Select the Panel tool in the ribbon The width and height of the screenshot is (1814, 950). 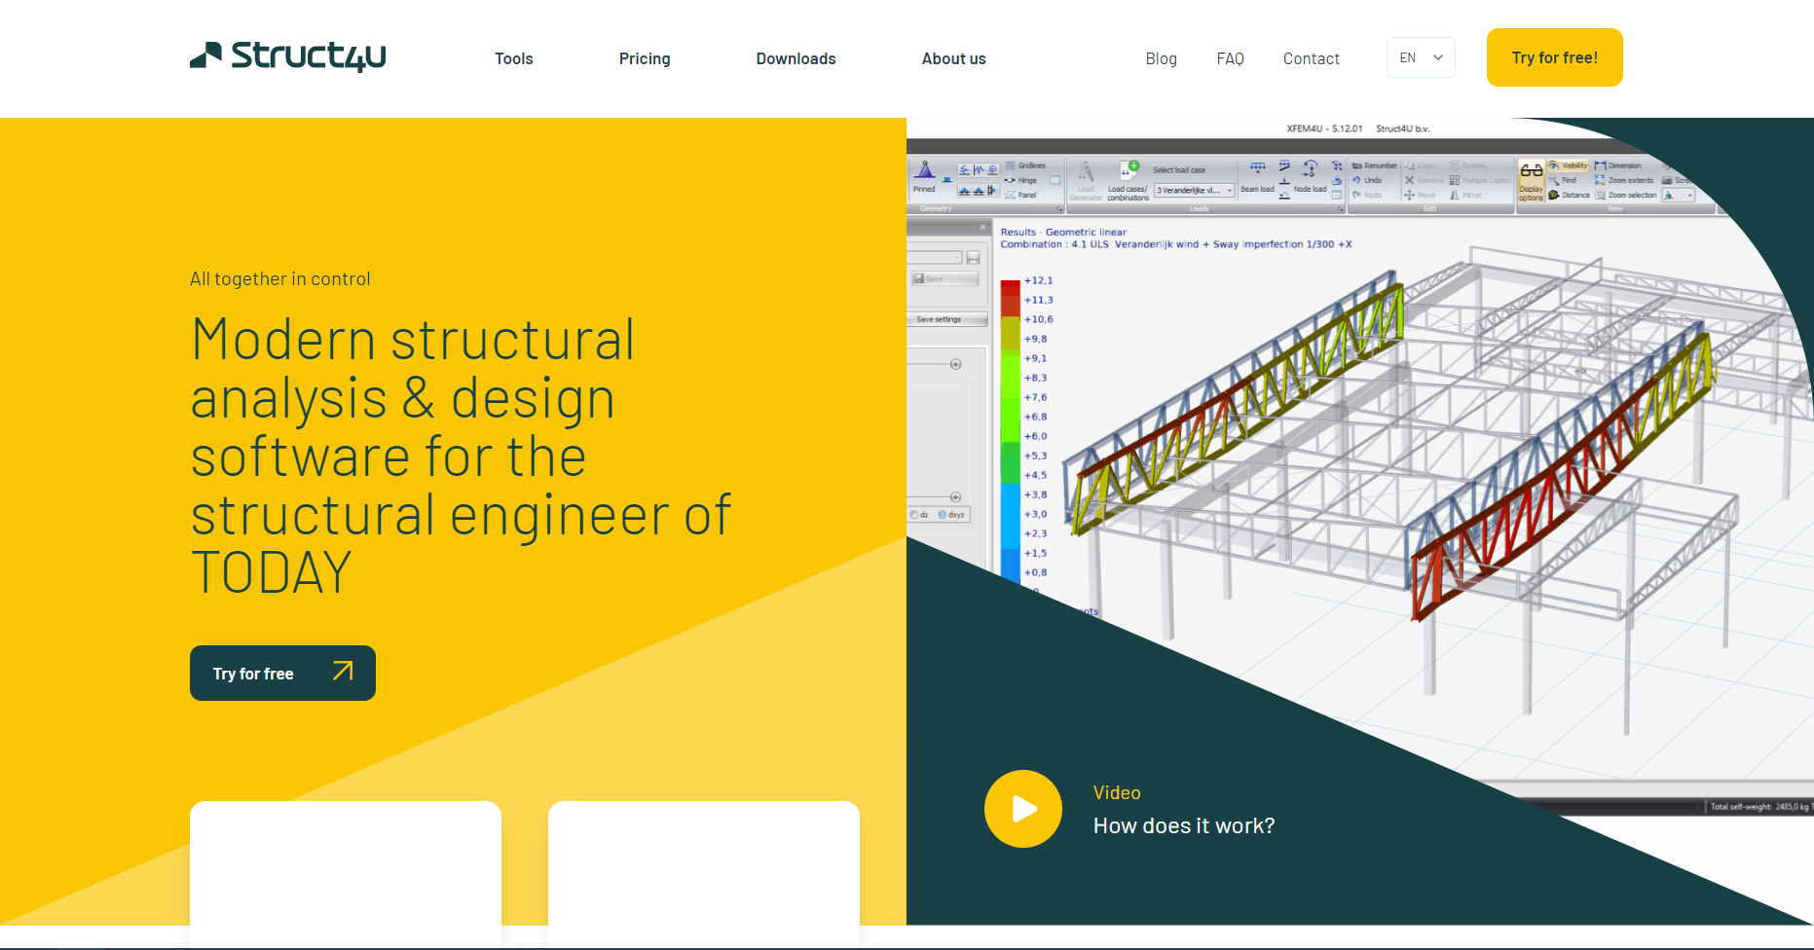coord(1021,195)
